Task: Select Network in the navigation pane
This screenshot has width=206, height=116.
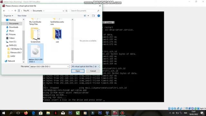Action: [x=11, y=61]
